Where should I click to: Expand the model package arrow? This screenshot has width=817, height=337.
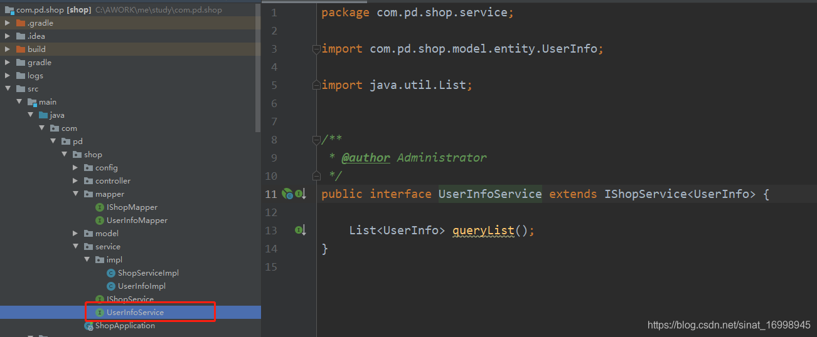[x=76, y=234]
